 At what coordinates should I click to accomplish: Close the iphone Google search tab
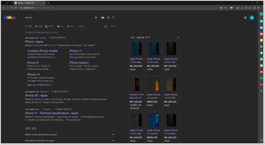(43, 3)
